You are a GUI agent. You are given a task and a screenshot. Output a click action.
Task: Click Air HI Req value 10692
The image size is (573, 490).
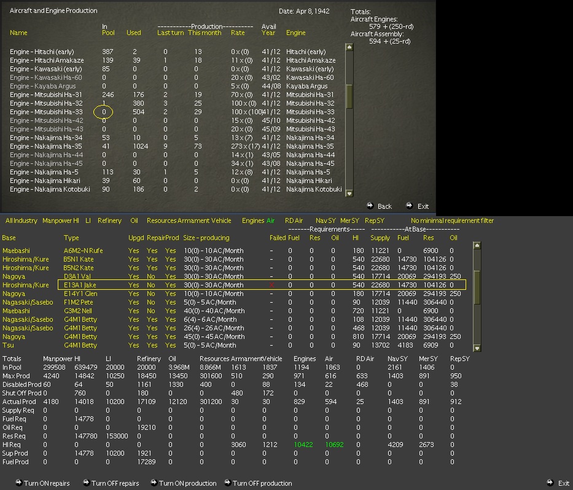(x=334, y=445)
